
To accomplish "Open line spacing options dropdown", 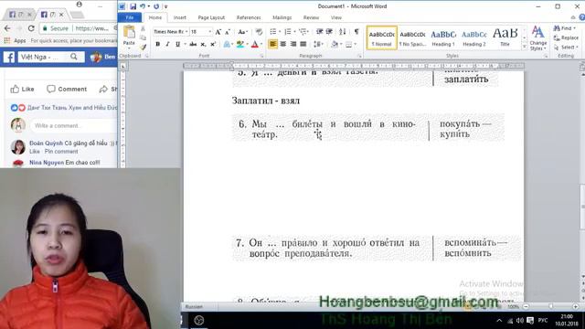I will (318, 45).
